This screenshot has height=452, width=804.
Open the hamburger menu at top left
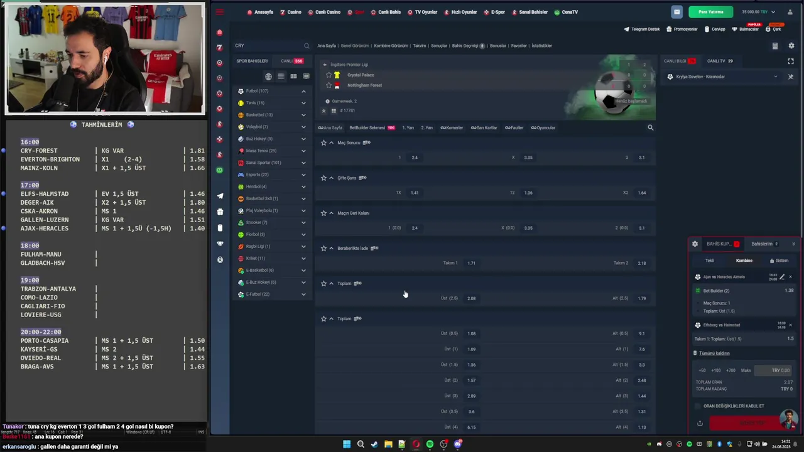pyautogui.click(x=219, y=12)
